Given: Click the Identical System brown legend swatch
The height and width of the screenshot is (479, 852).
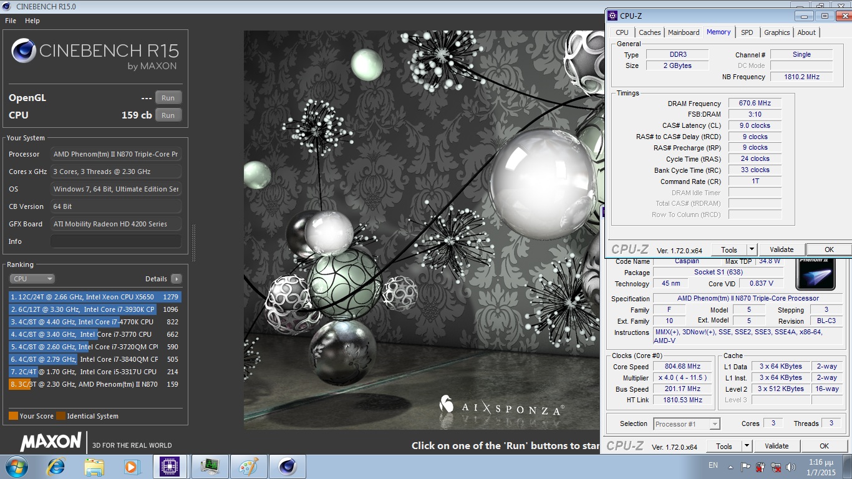Looking at the screenshot, I should coord(61,416).
